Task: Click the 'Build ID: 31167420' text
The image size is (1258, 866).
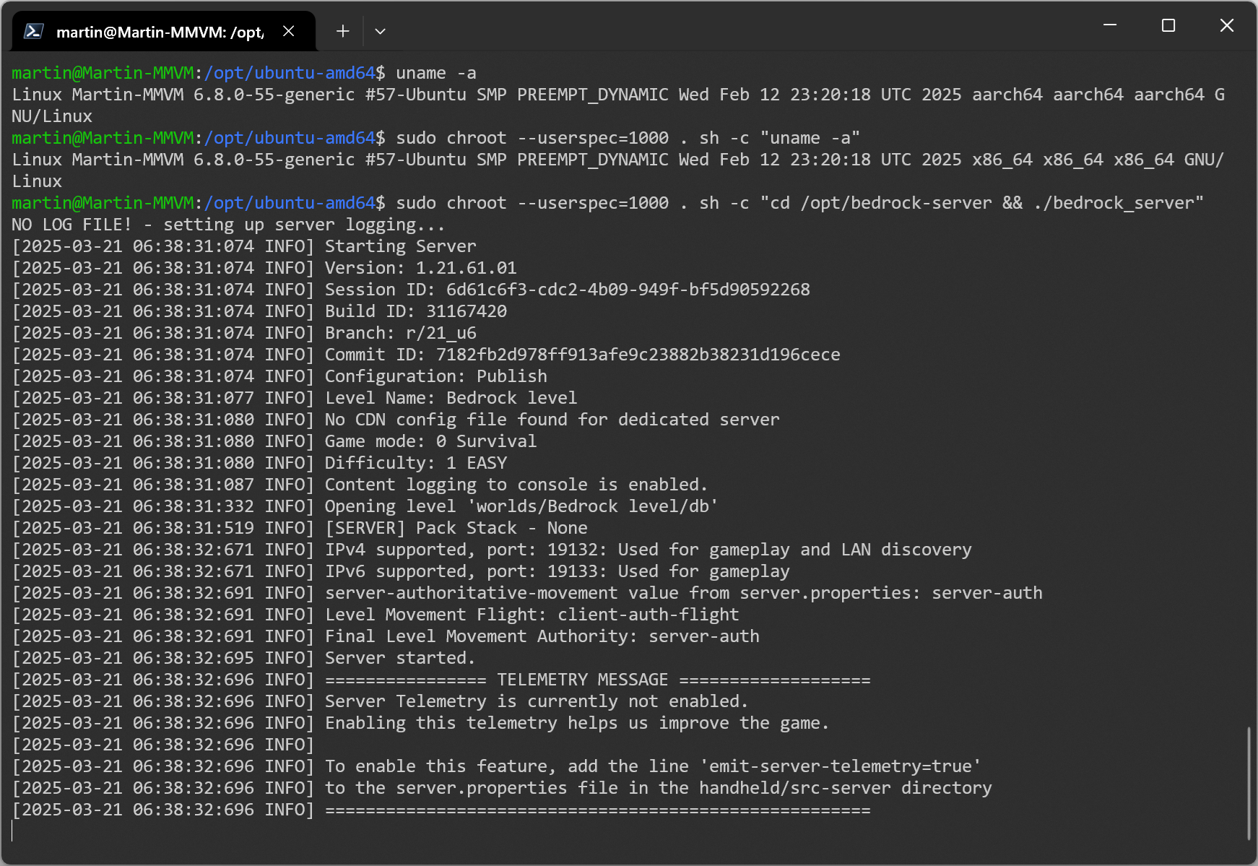Action: [416, 311]
